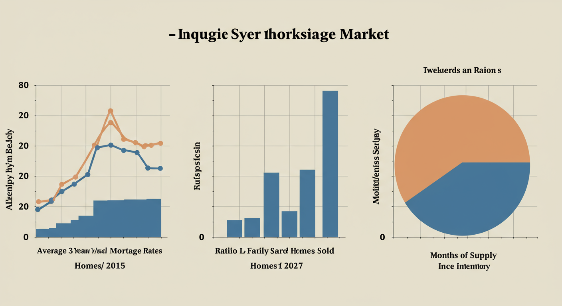562x306 pixels.
Task: Select the "Homes 1 2027" caption
Action: tap(276, 266)
